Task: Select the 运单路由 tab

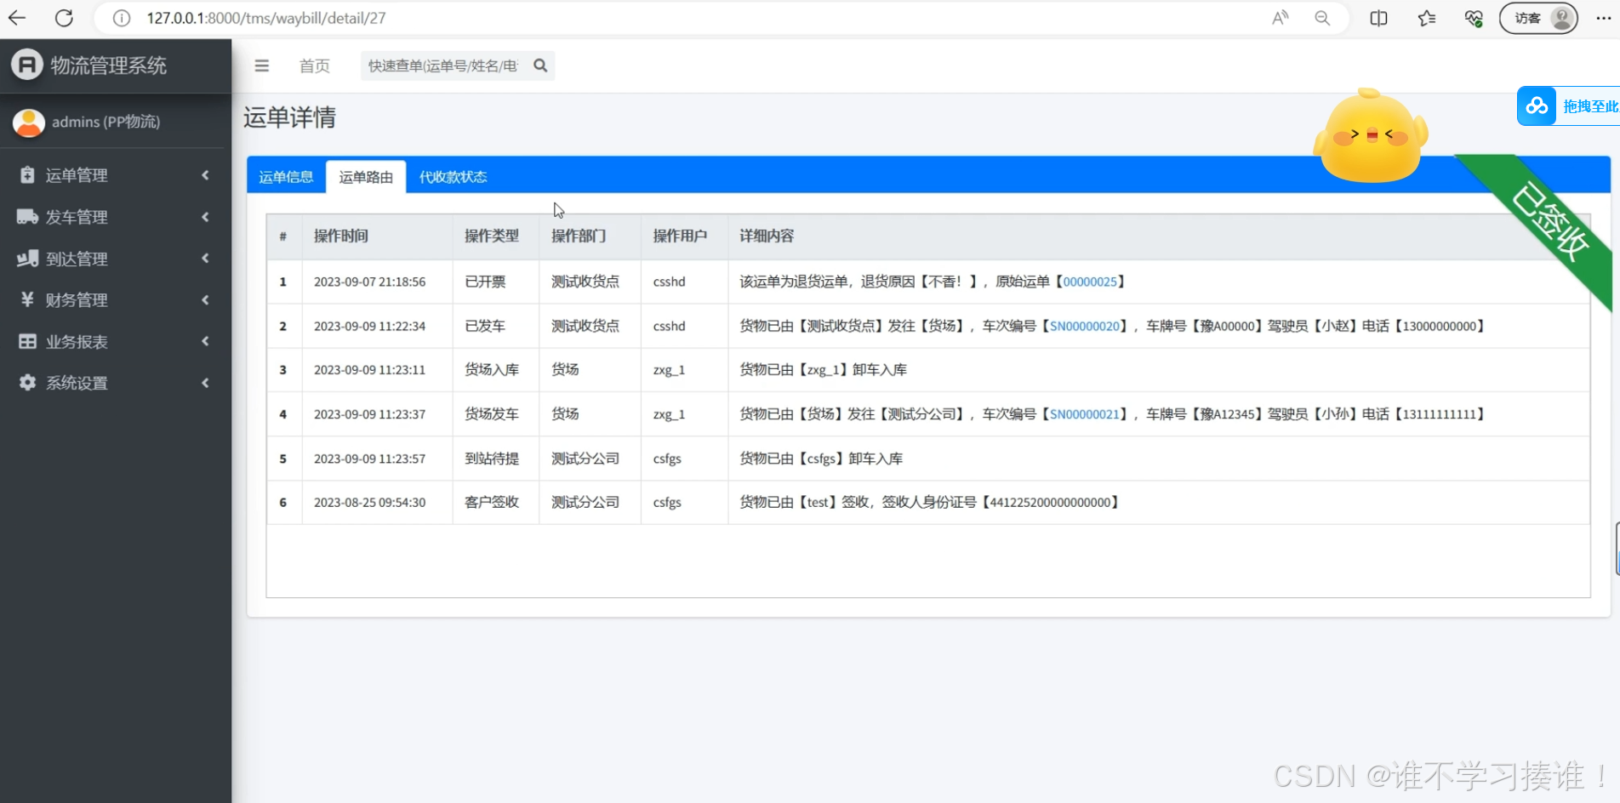Action: click(366, 176)
